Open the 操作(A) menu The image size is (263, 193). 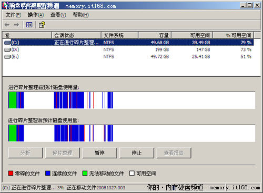(x=36, y=15)
